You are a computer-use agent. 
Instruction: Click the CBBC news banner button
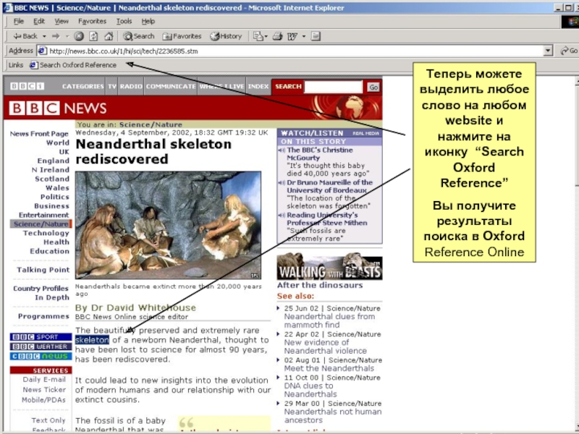tap(41, 356)
